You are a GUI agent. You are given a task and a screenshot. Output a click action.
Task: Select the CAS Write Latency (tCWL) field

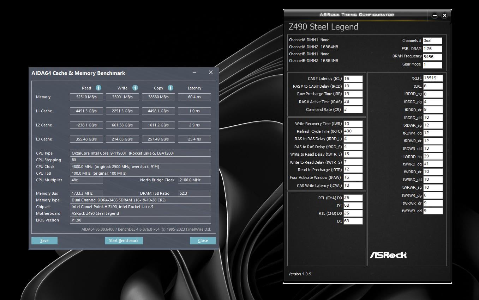tap(353, 186)
